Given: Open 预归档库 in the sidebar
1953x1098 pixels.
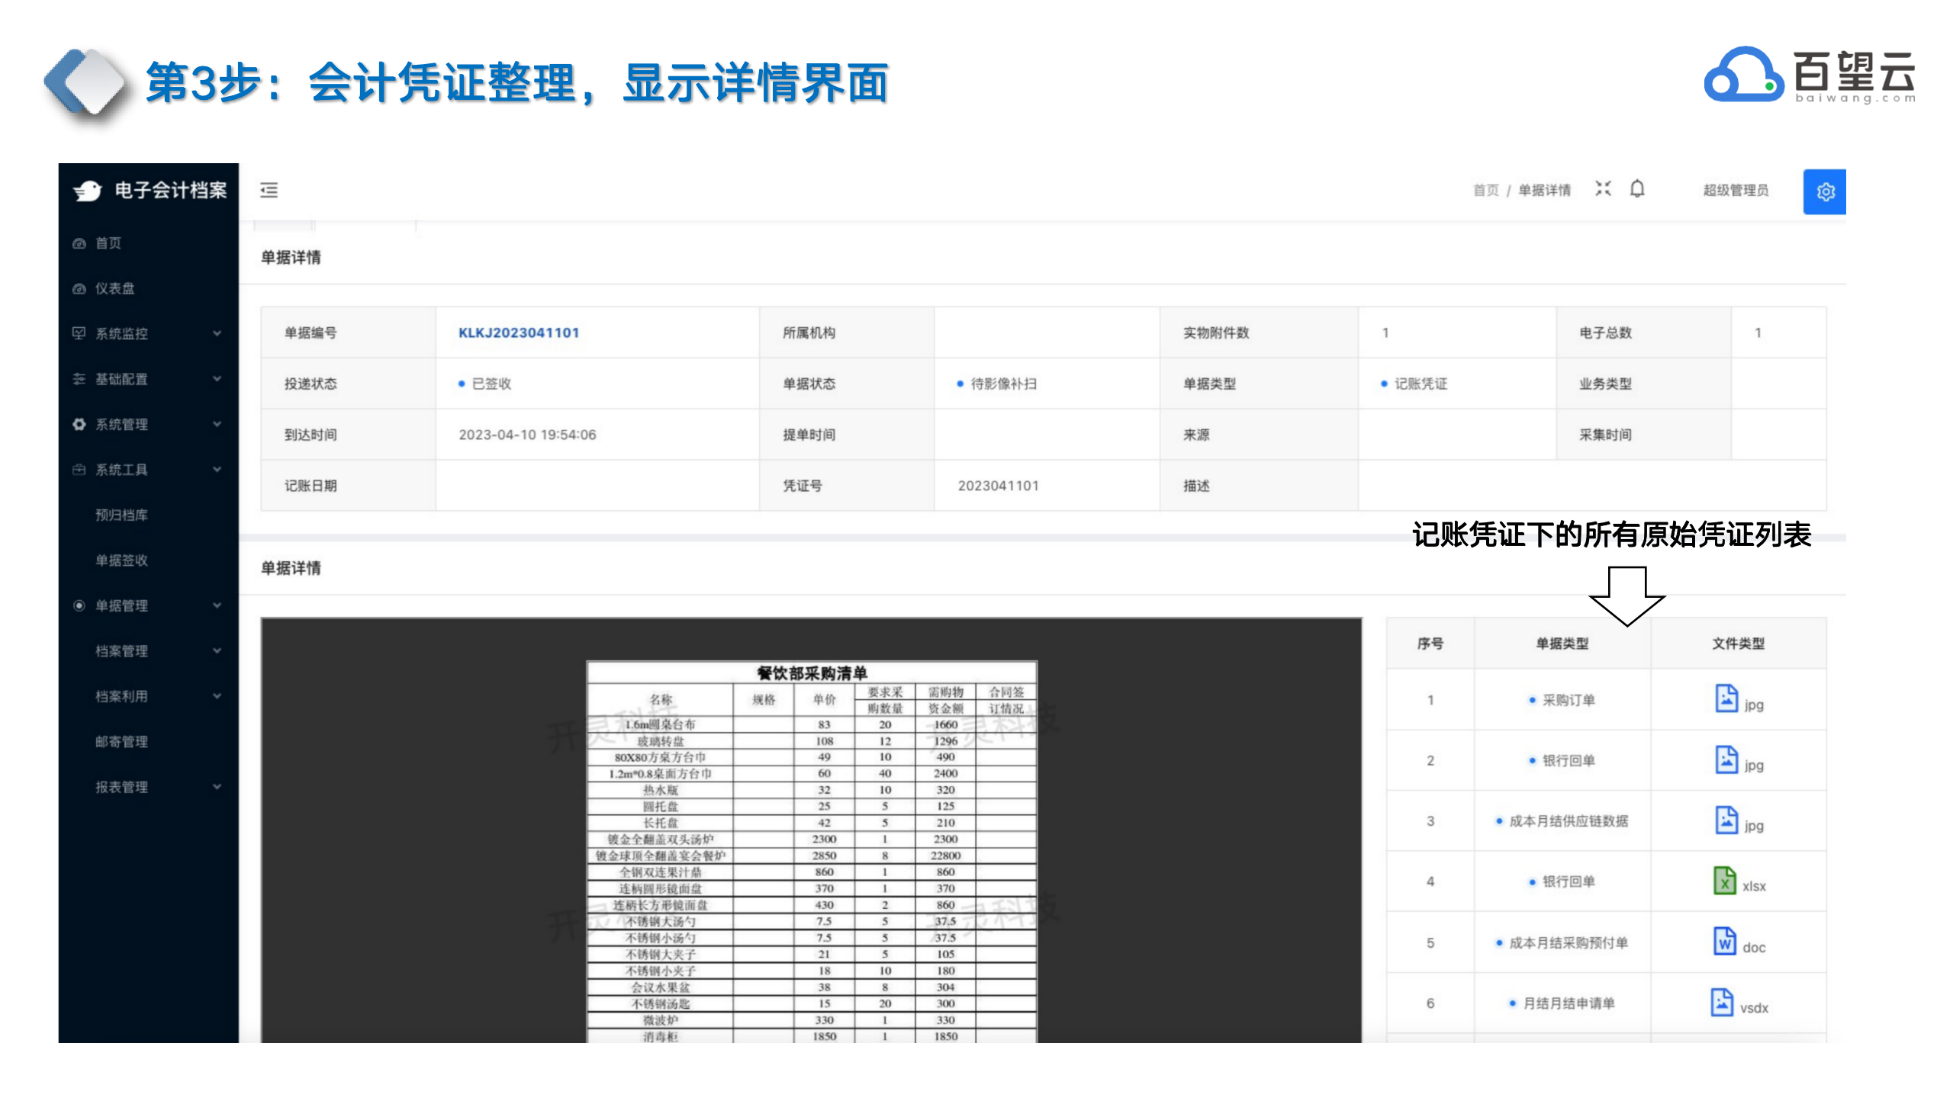Looking at the screenshot, I should pos(122,515).
